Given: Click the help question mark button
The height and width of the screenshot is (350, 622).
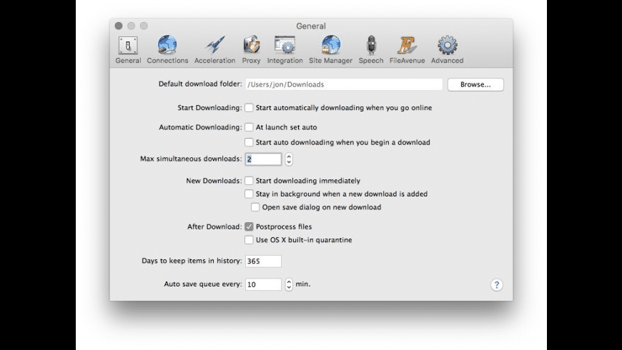Looking at the screenshot, I should point(496,284).
